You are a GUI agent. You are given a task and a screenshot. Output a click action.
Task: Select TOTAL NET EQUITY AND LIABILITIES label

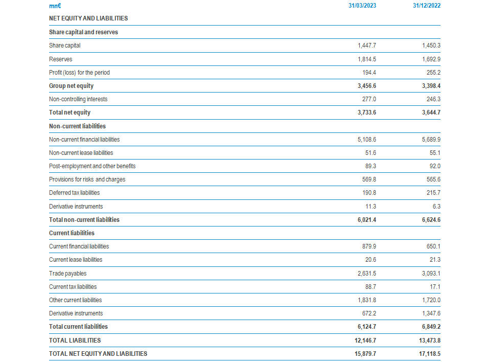98,354
